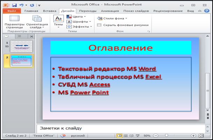
Task: Open the Показ слайдов tab
Action: pos(136,11)
